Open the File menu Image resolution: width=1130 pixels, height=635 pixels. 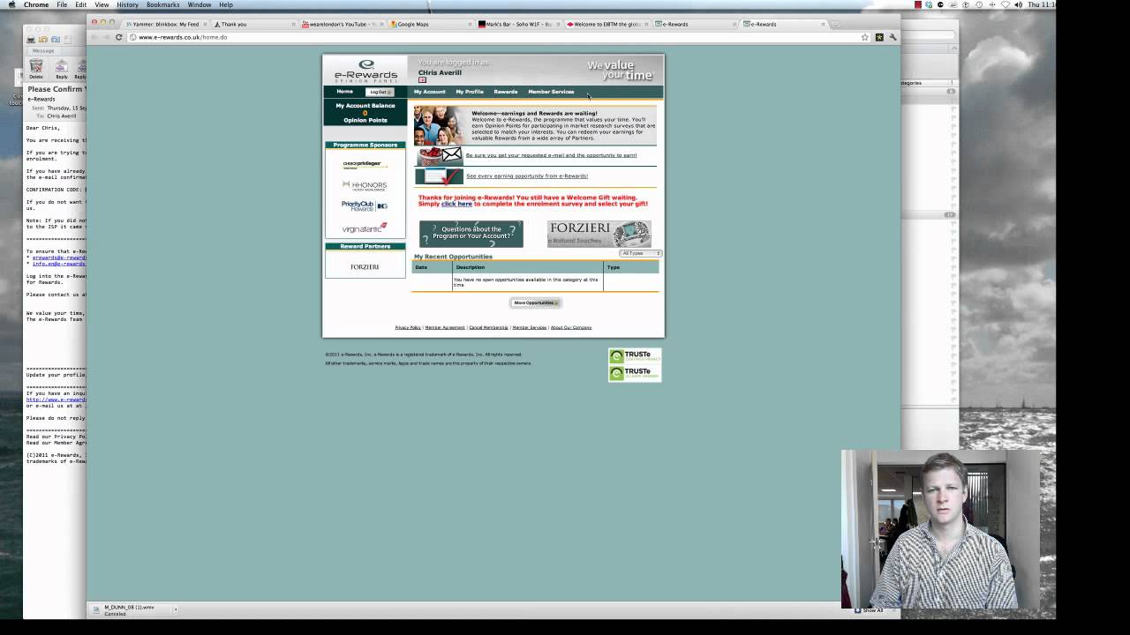62,4
